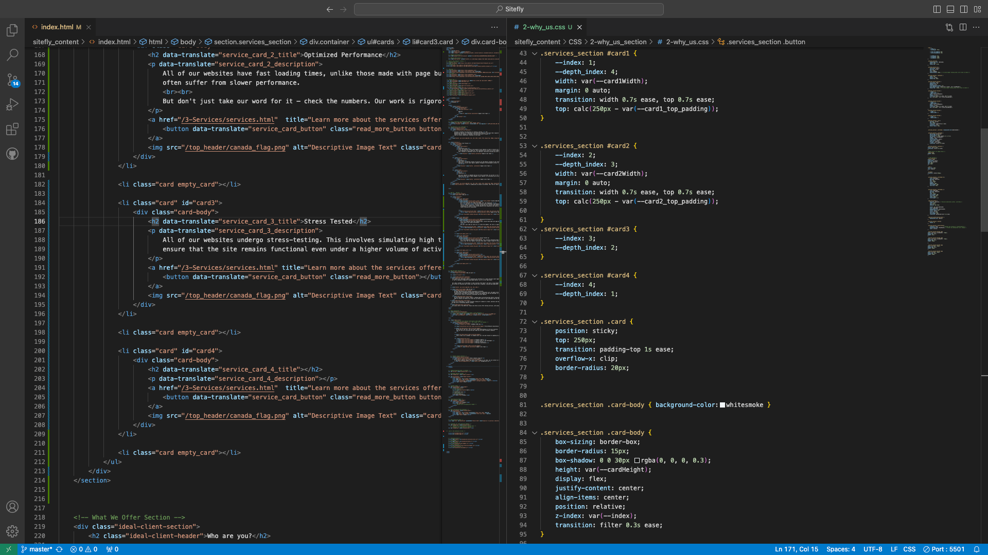Screen dimensions: 988x555
Task: Toggle the secondary side bar layout button
Action: pos(964,9)
